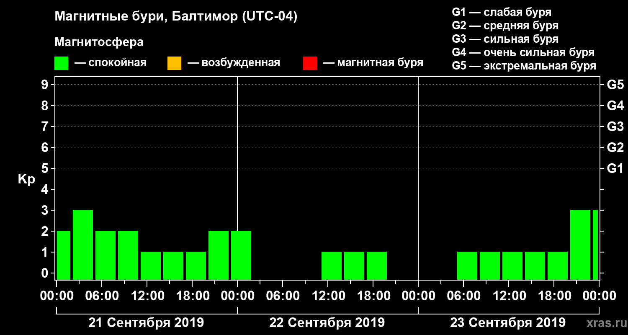Select the G5 — экстремальная буря description

pos(524,66)
